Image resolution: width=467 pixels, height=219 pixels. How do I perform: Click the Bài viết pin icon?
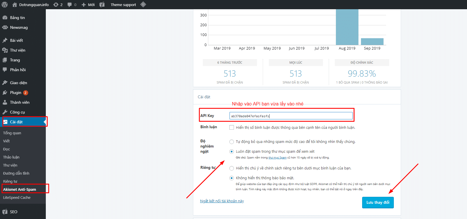(5, 40)
